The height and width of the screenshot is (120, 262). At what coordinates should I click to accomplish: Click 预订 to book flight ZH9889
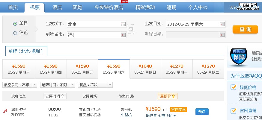(202, 112)
